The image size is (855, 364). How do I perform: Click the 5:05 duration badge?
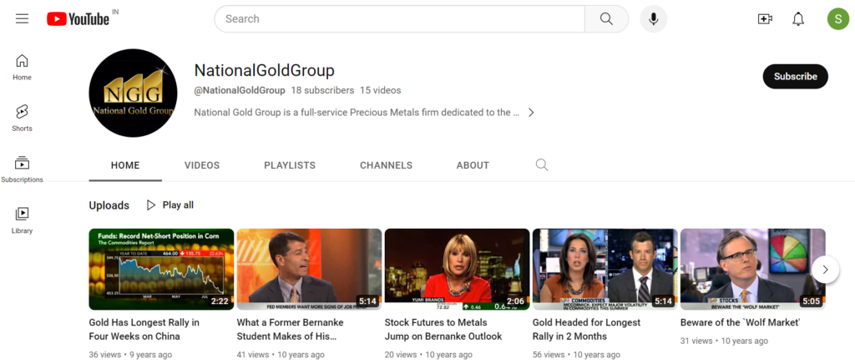[811, 301]
